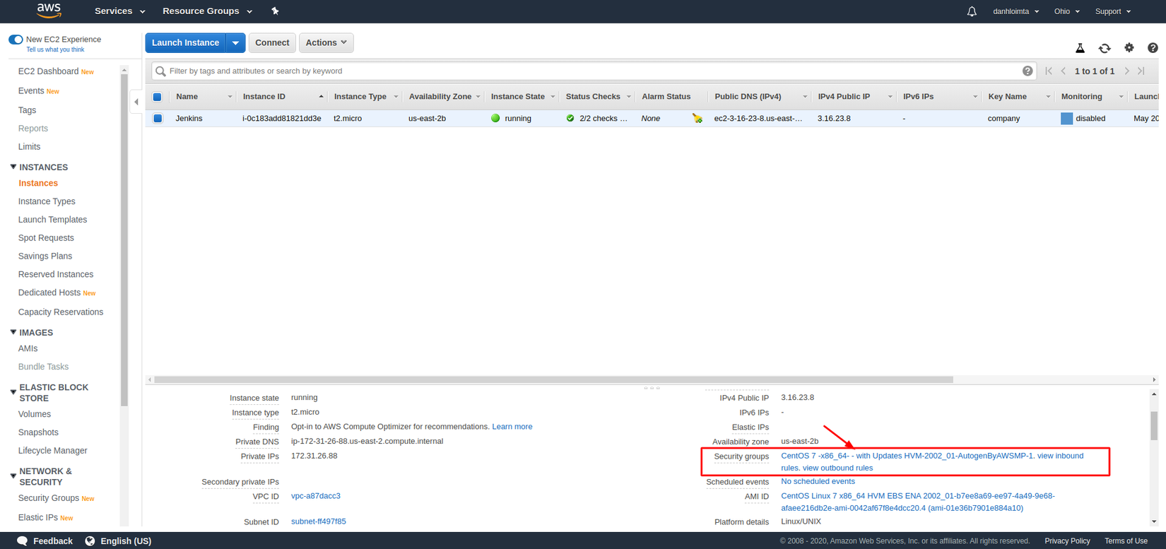Click the search filter help icon

click(1027, 71)
